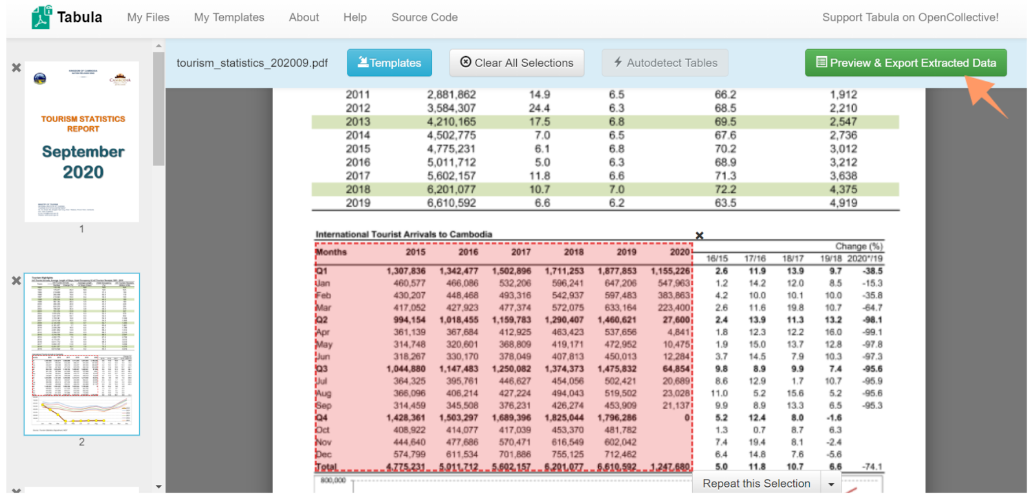Open the About page link
1035x501 pixels.
coord(304,17)
